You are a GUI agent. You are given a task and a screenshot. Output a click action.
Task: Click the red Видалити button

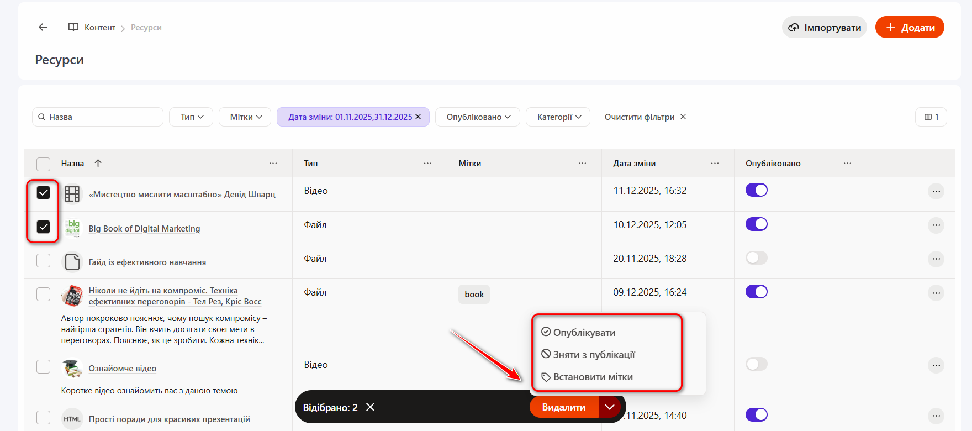point(563,407)
